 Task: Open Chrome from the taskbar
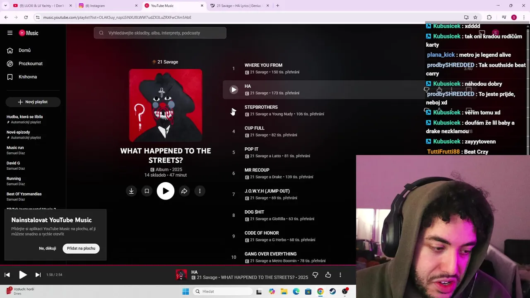(x=320, y=291)
